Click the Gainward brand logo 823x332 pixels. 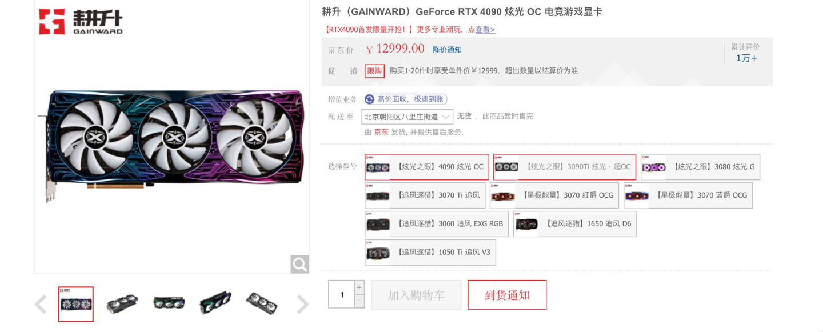[x=81, y=22]
